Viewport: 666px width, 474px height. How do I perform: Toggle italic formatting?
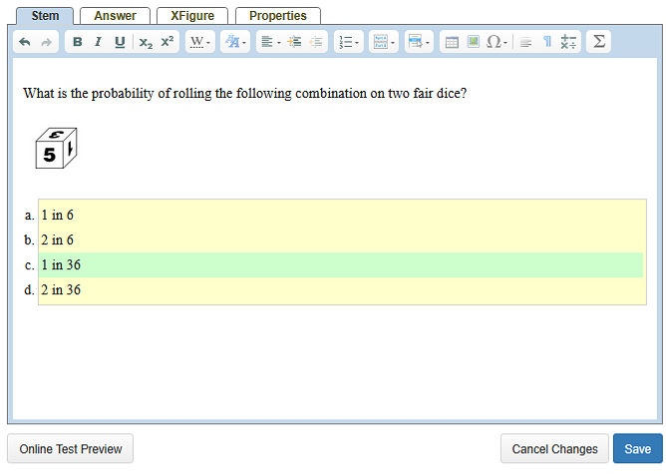pos(98,42)
